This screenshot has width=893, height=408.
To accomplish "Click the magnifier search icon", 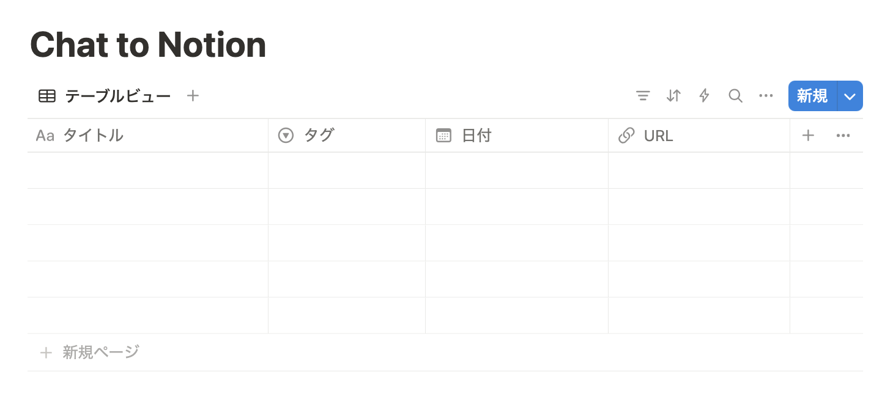I will click(735, 96).
